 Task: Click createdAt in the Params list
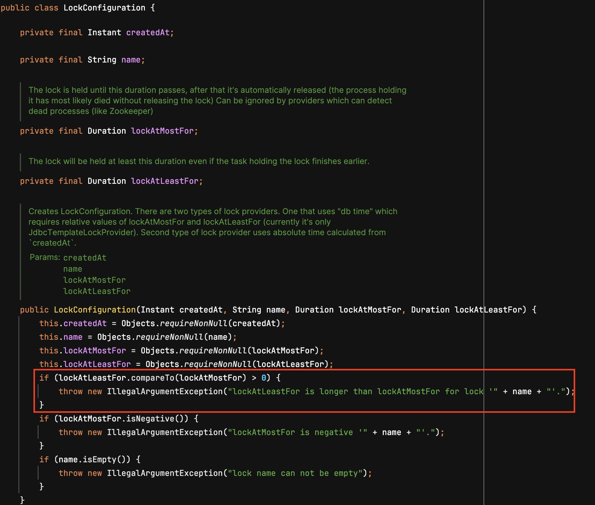85,258
